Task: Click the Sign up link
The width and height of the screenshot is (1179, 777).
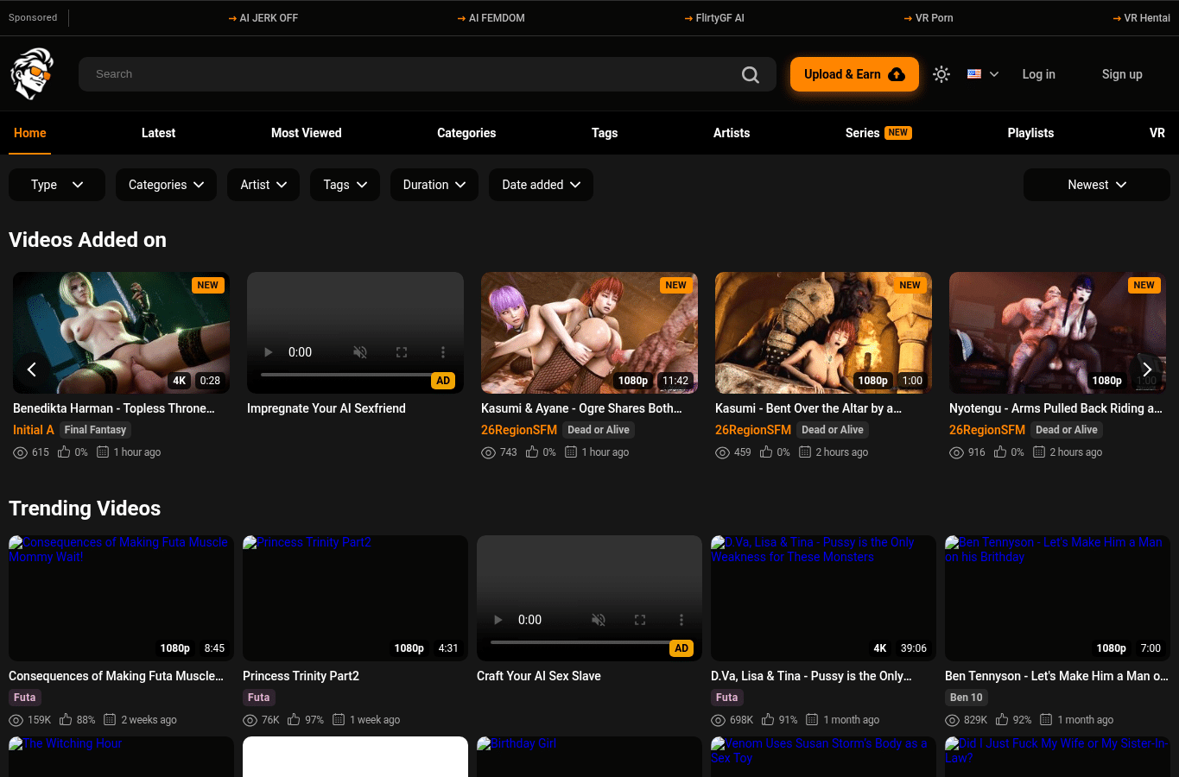Action: 1122,74
